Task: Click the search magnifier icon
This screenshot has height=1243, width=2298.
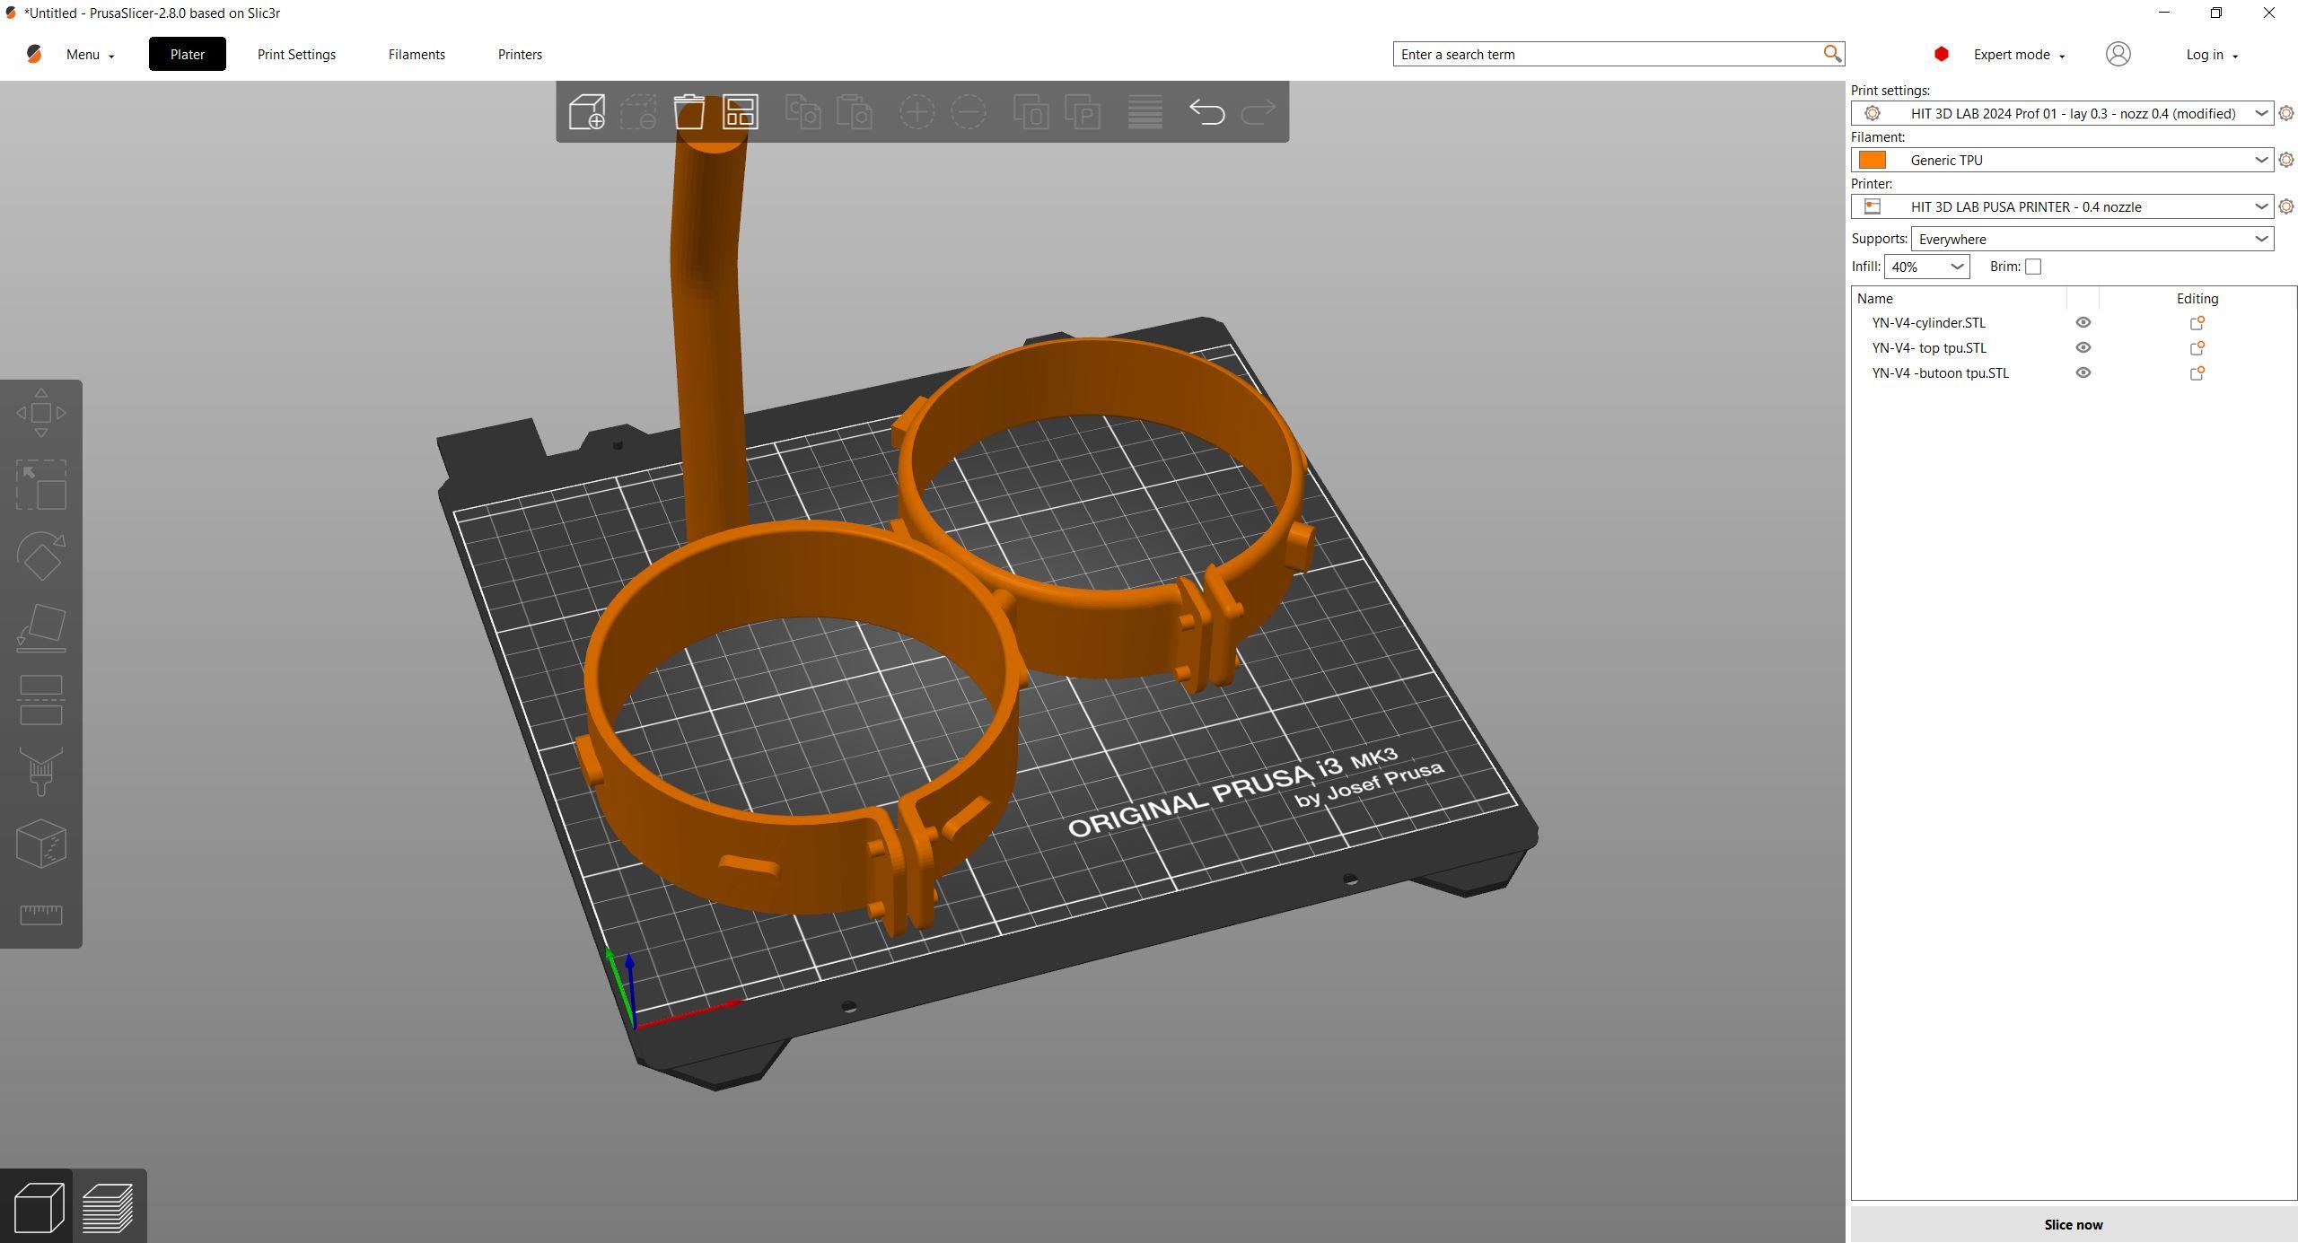Action: 1832,54
